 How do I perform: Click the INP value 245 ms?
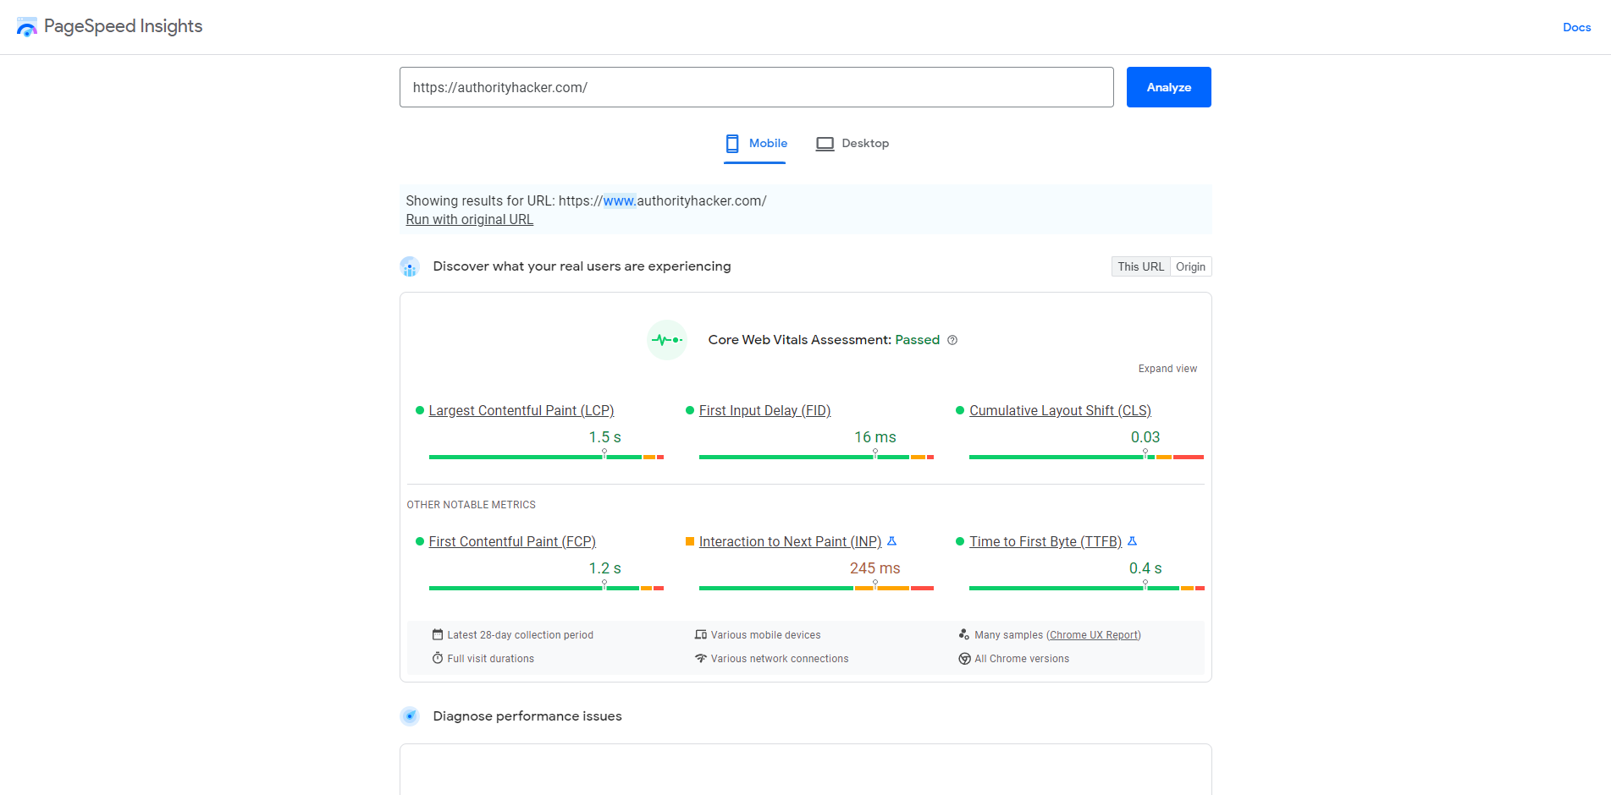(874, 568)
